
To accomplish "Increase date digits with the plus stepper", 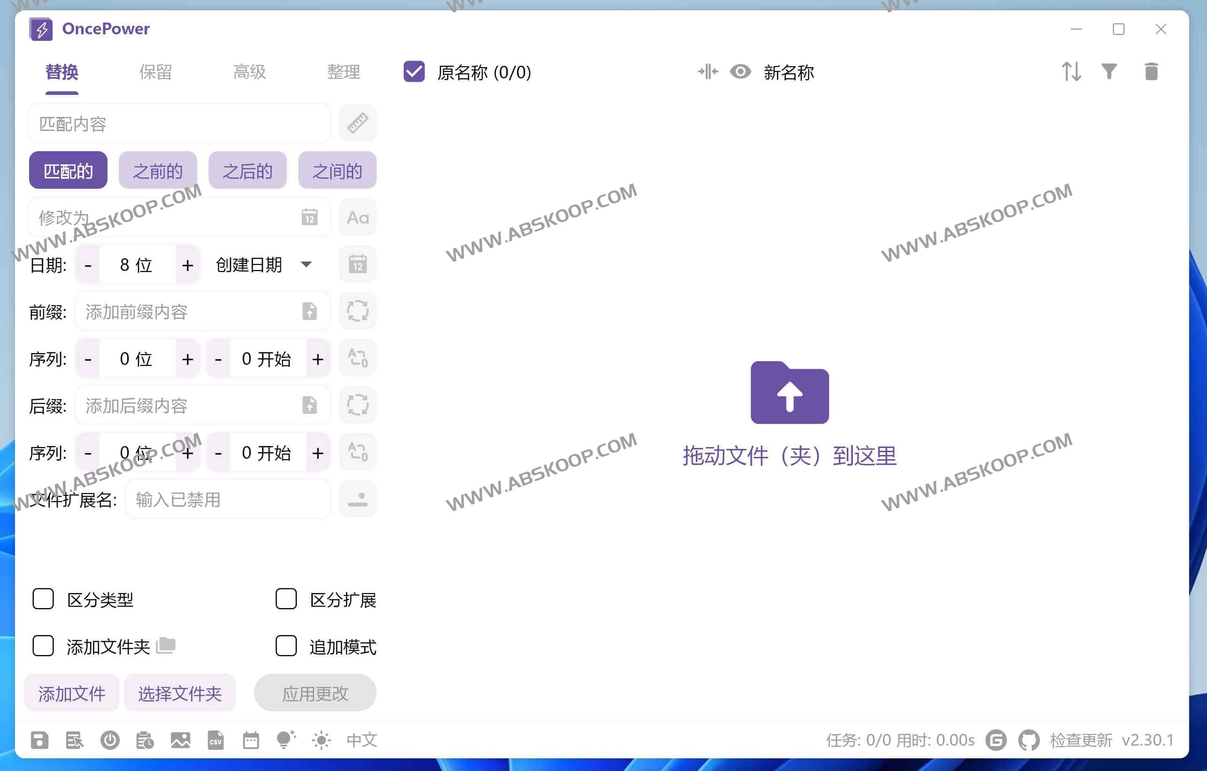I will (x=187, y=265).
